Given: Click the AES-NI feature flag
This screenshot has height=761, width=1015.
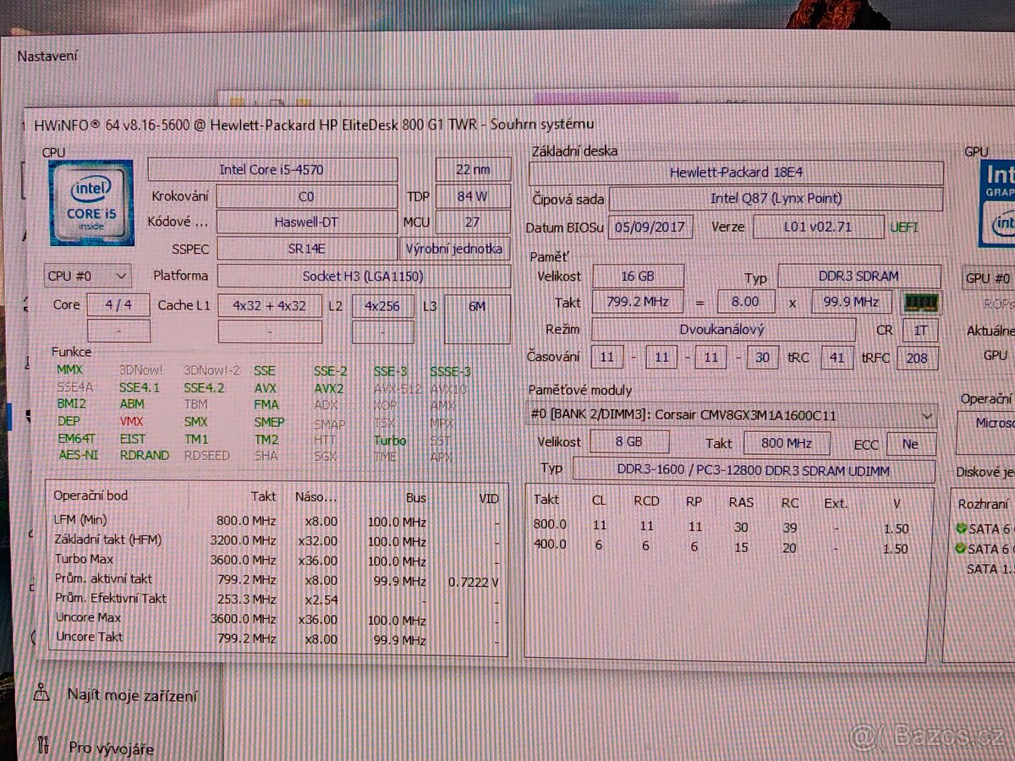Looking at the screenshot, I should (79, 454).
